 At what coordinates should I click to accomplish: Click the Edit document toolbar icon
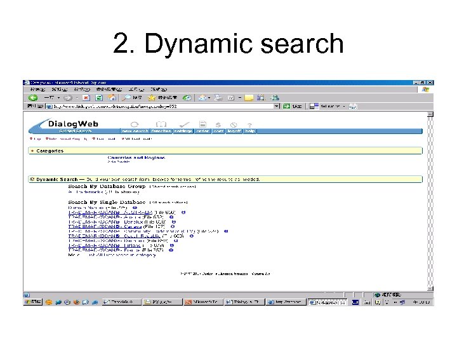pyautogui.click(x=231, y=98)
